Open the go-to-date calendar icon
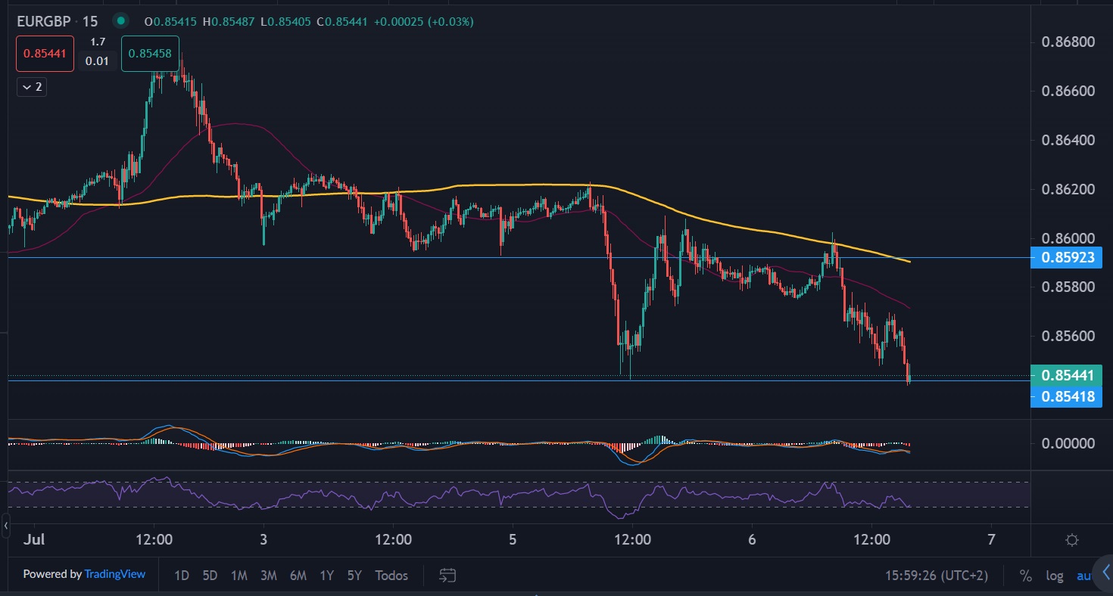 coord(447,576)
